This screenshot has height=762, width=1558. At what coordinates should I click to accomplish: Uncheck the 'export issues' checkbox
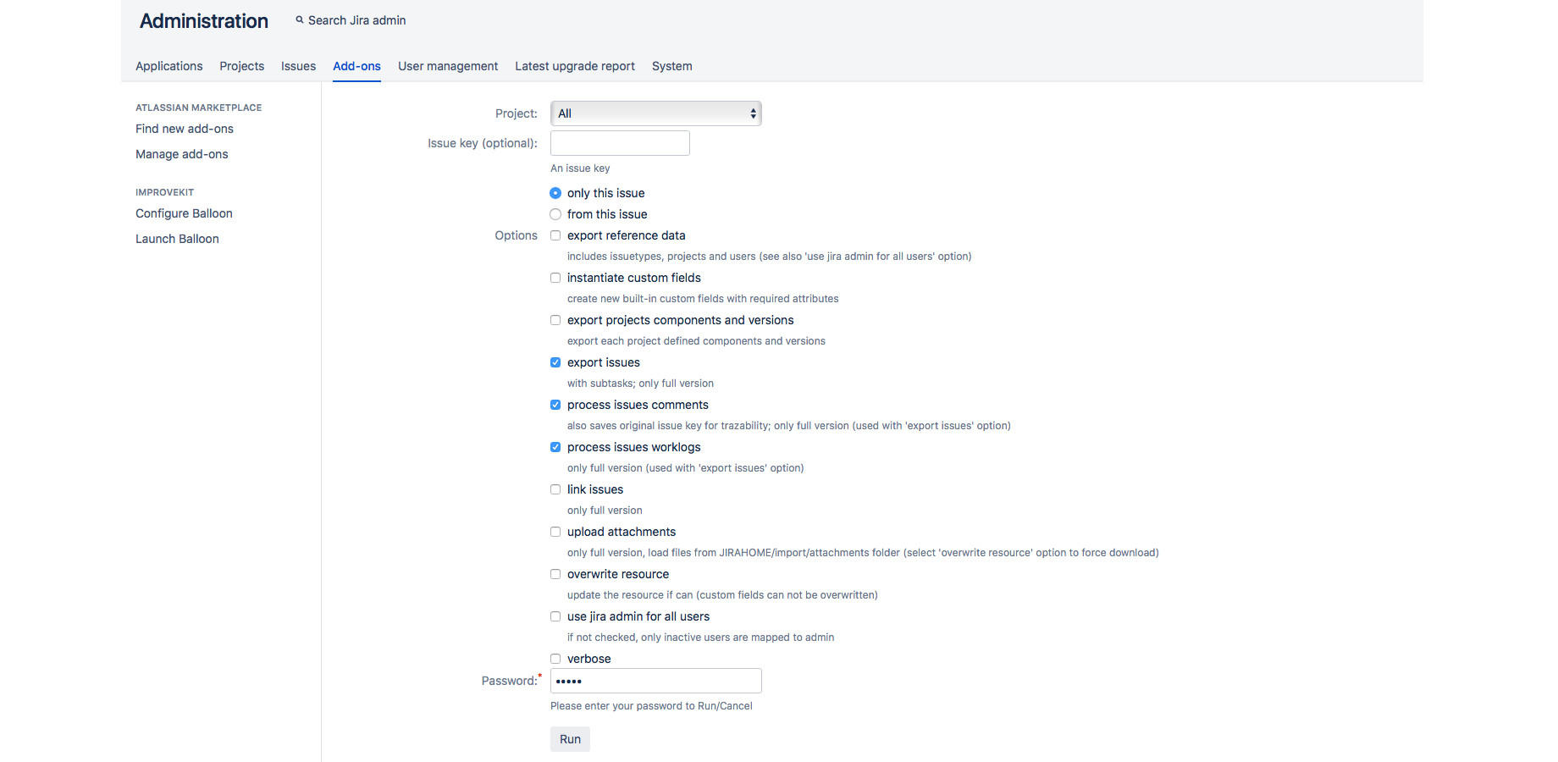click(555, 362)
